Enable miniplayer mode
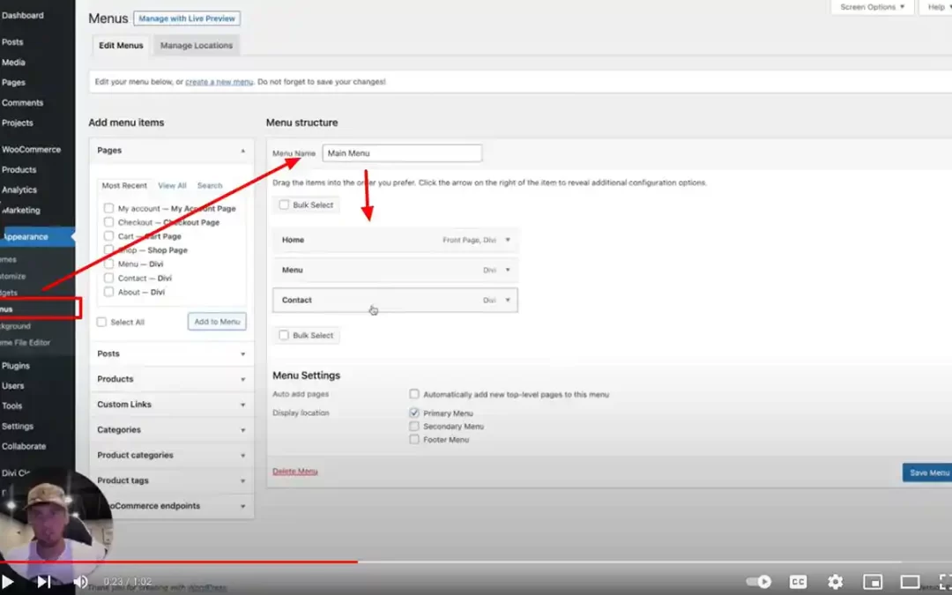 pyautogui.click(x=873, y=582)
